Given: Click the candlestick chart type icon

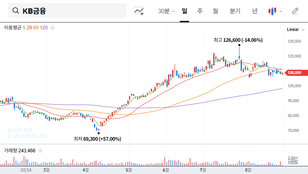Looking at the screenshot, I should [272, 11].
